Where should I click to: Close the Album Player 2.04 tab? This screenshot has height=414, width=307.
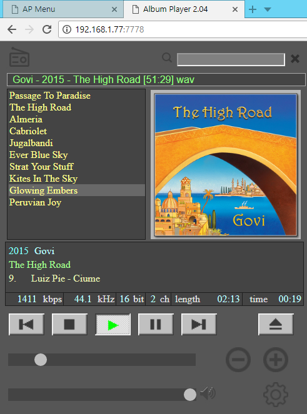coord(235,9)
